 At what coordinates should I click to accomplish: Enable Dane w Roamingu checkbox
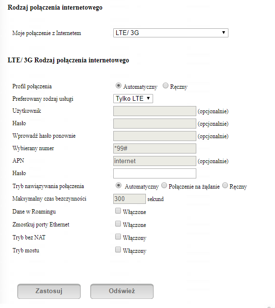(118, 211)
